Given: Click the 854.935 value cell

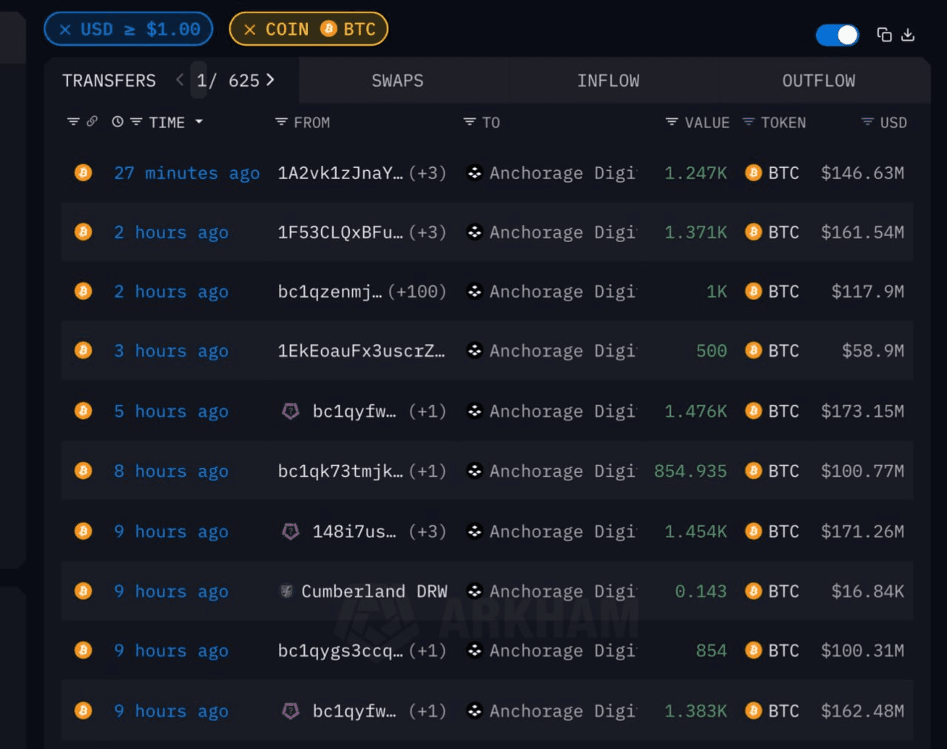Looking at the screenshot, I should [x=690, y=471].
